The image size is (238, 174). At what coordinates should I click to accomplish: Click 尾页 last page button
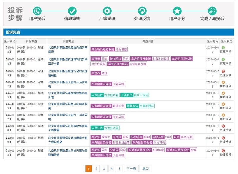click(145, 169)
